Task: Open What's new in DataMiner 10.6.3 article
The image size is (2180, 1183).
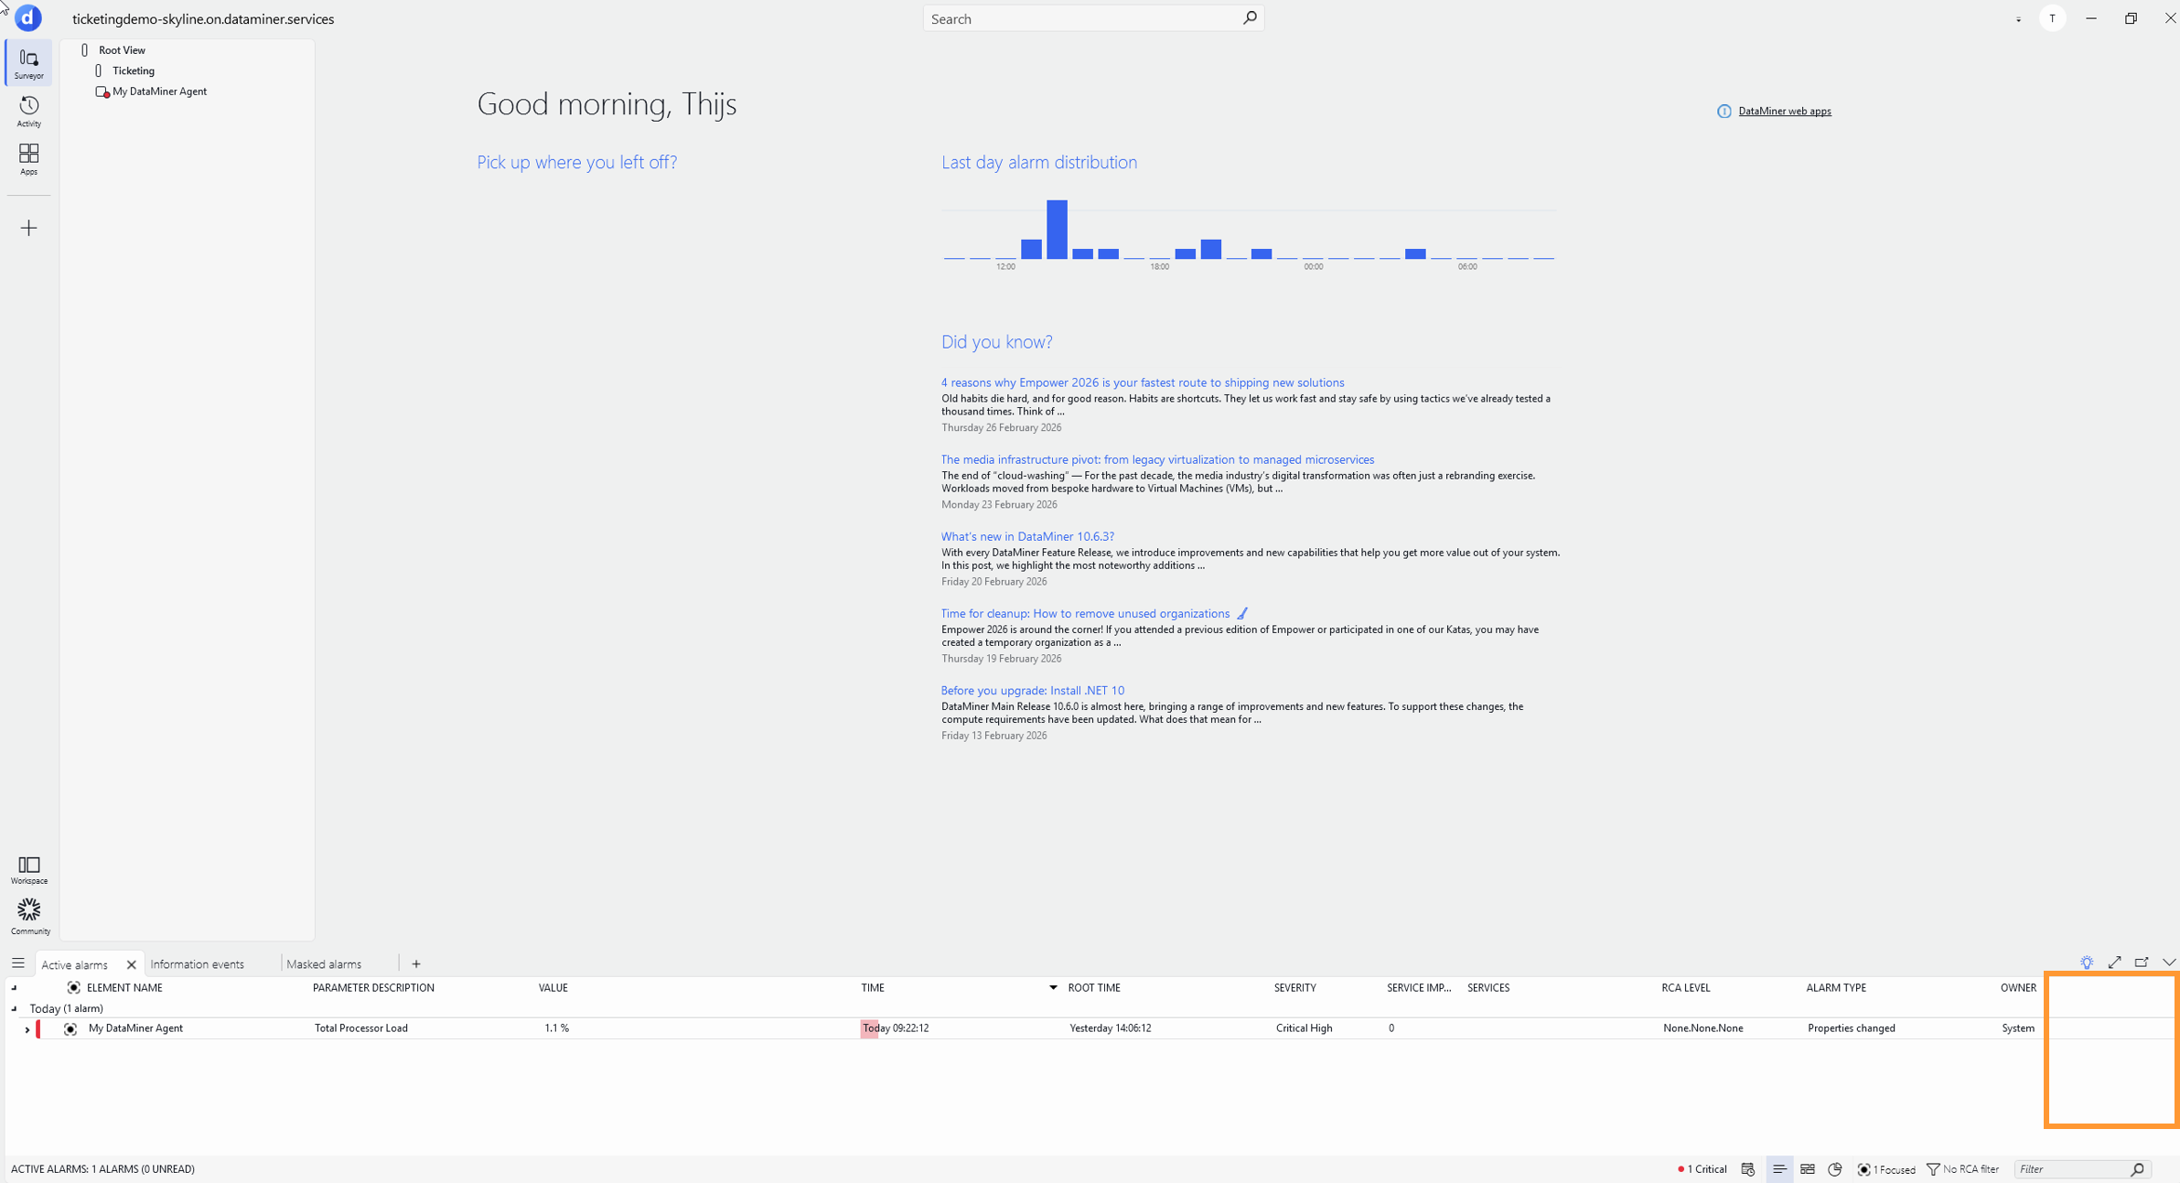Action: pyautogui.click(x=1026, y=536)
